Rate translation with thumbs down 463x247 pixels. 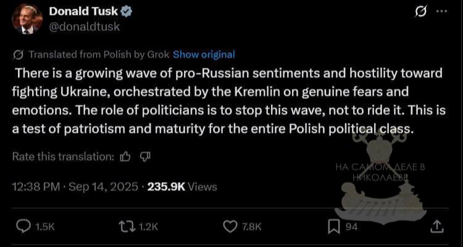coord(145,157)
